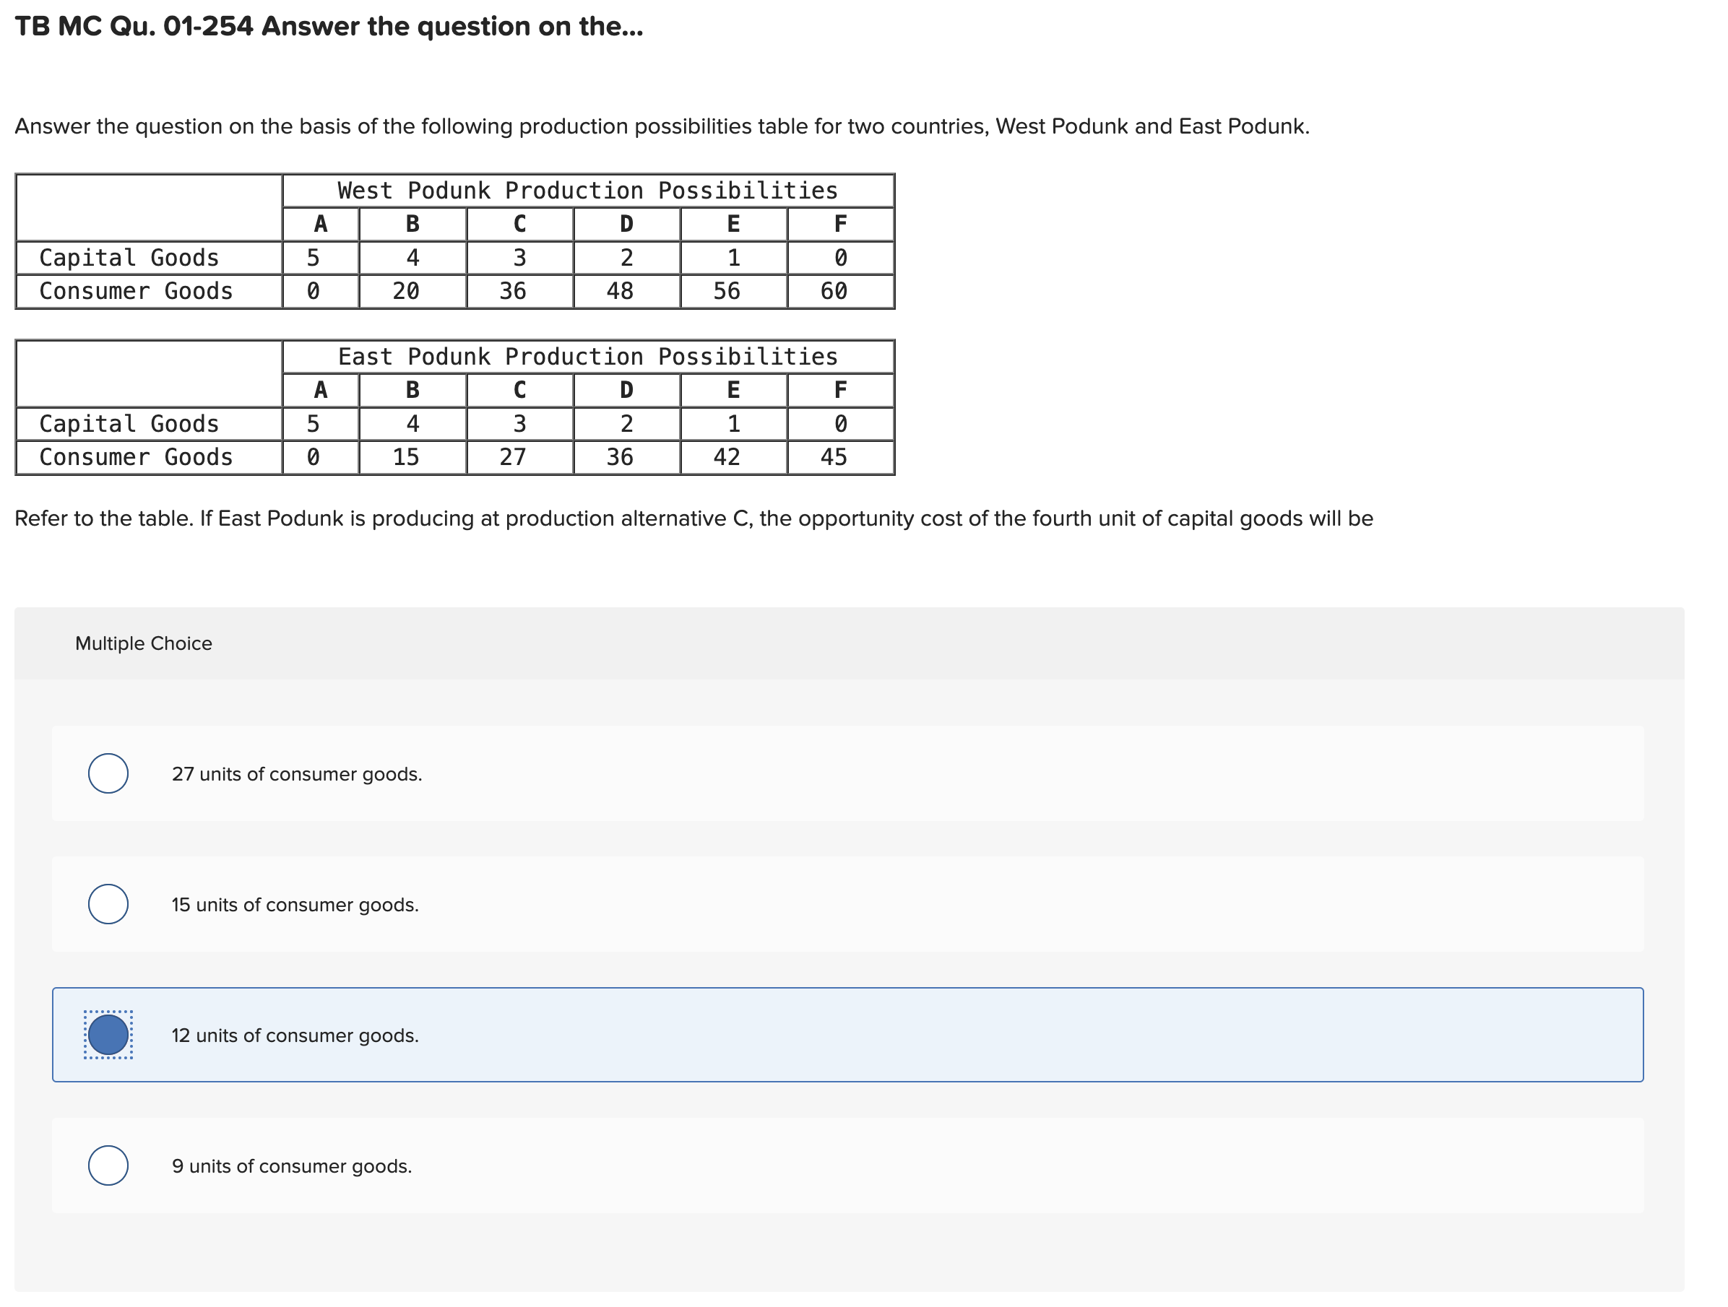Select the "9 units of consumer goods" radio button
This screenshot has height=1307, width=1728.
[x=108, y=1166]
